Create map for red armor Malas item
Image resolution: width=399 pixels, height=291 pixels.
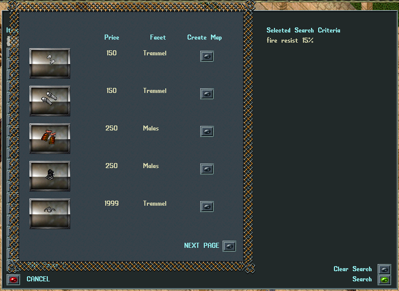(207, 132)
